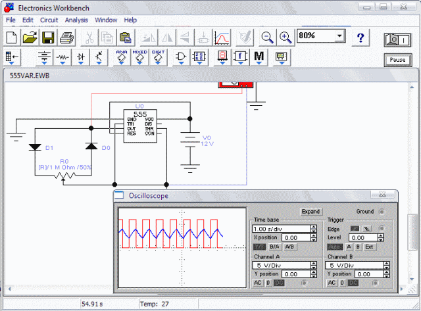Zoom in on the circuit
Image resolution: width=421 pixels, height=311 pixels.
click(x=285, y=37)
